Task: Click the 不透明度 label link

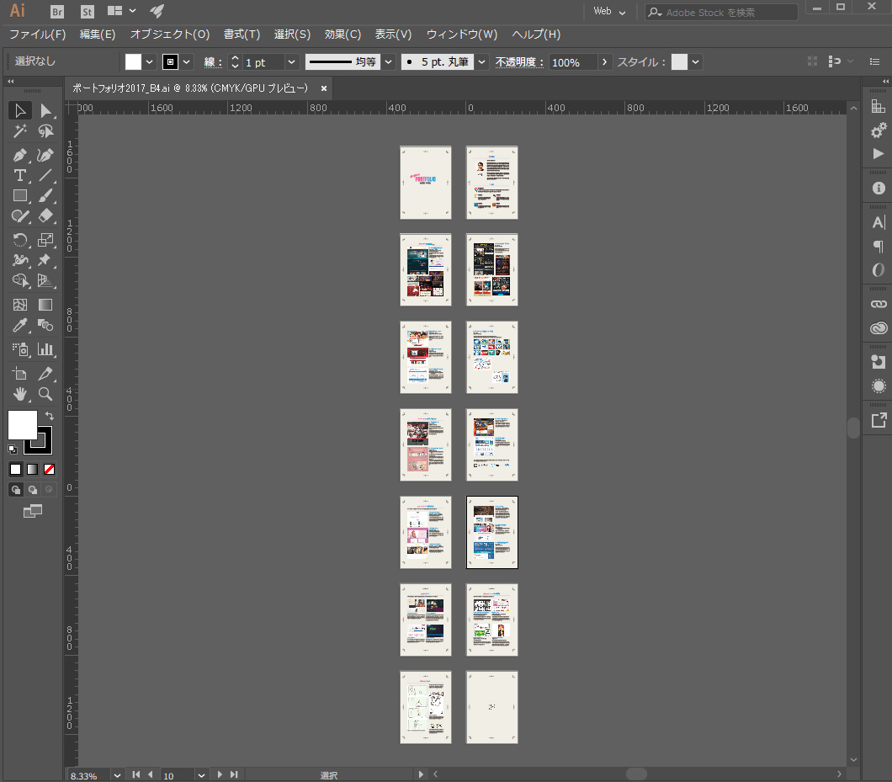Action: [519, 62]
